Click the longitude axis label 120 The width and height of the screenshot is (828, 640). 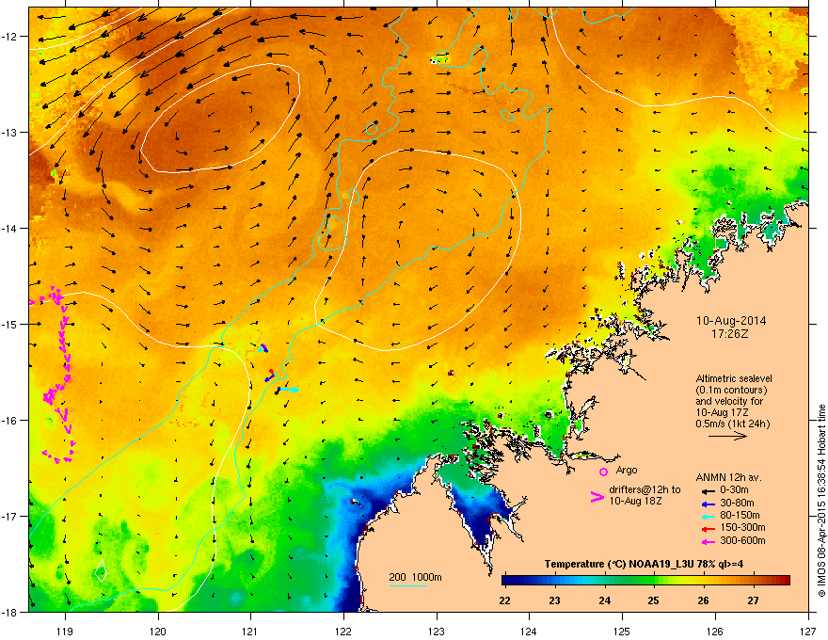pyautogui.click(x=158, y=631)
